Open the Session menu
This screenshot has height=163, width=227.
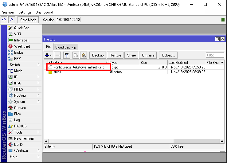click(x=8, y=12)
